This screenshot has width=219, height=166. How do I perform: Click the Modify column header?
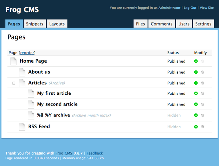[x=201, y=53]
